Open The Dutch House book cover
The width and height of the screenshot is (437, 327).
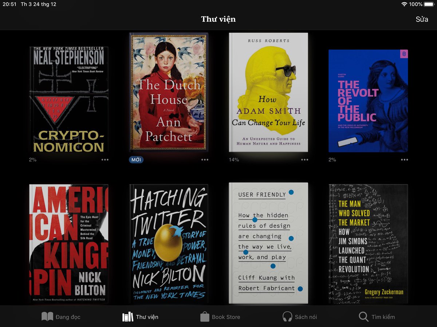coord(169,92)
